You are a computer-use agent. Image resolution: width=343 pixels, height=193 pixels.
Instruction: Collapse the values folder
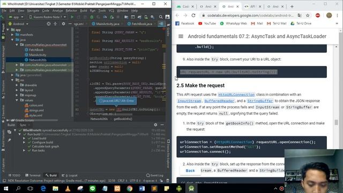(17, 100)
